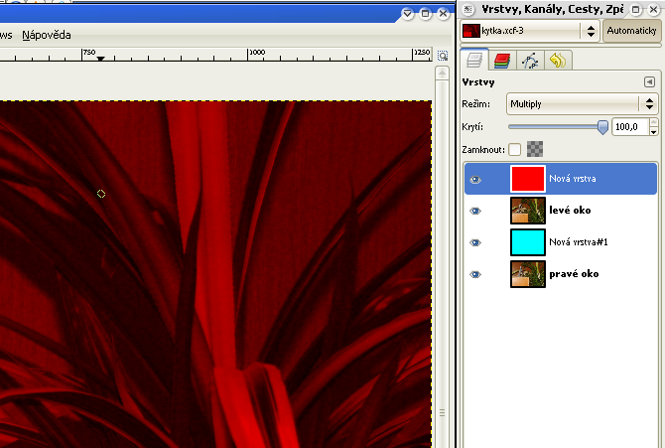Toggle visibility of Nová vrstva layer

(475, 179)
